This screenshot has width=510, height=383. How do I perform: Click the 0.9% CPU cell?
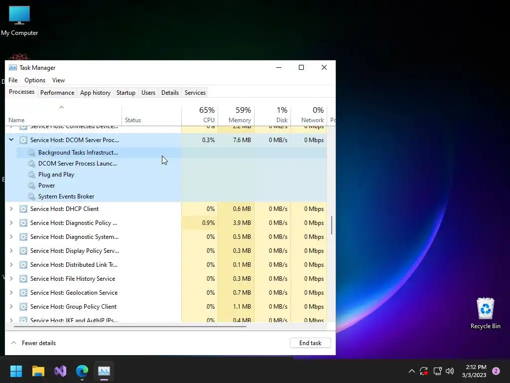(x=200, y=223)
